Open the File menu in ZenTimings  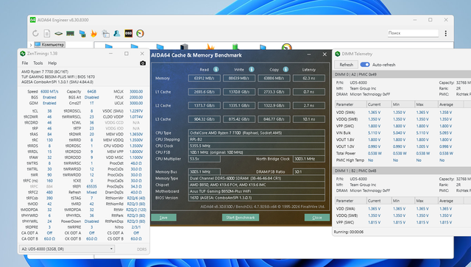[25, 63]
